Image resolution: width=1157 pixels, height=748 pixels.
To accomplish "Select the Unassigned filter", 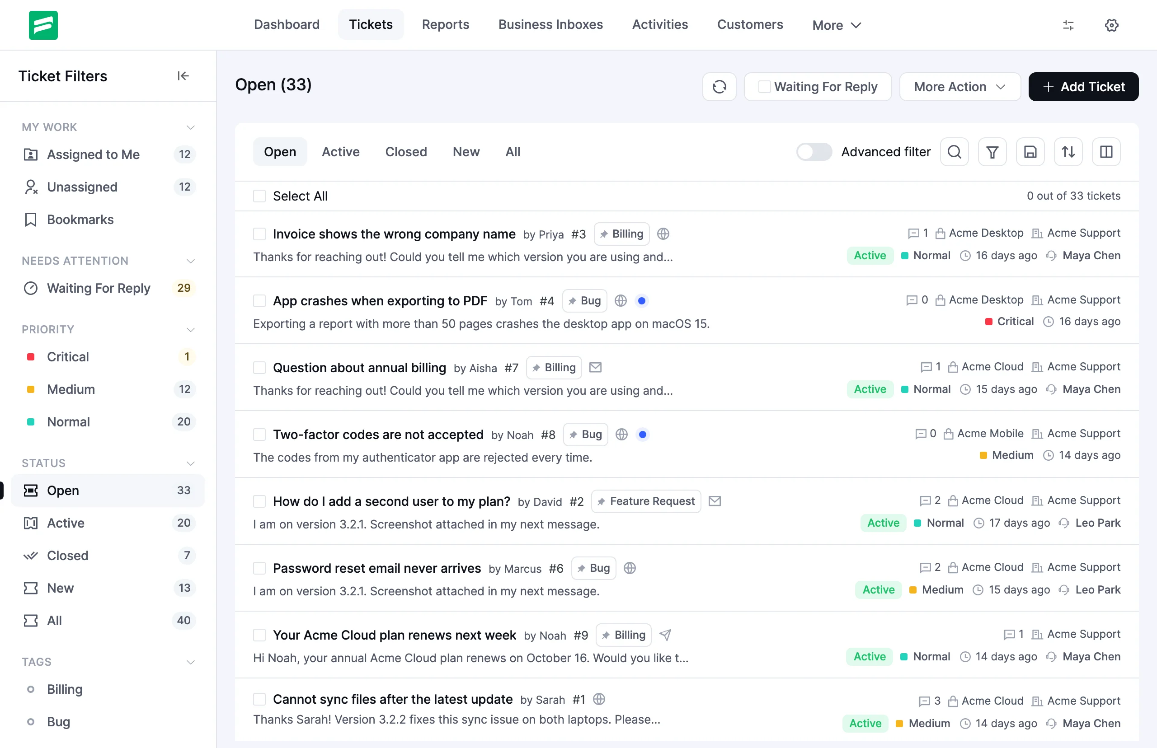I will click(108, 187).
